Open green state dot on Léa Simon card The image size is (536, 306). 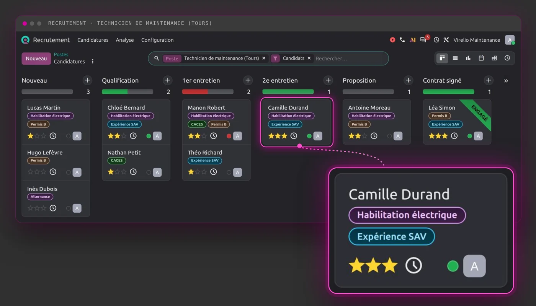[470, 136]
